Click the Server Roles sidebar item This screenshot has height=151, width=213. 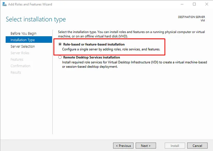tap(20, 53)
